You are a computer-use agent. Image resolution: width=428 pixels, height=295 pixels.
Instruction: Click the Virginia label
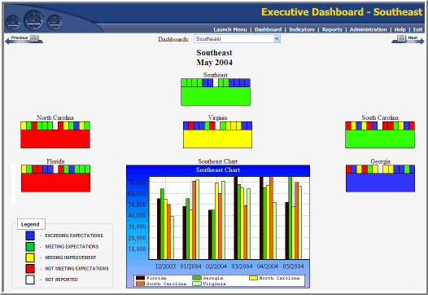[217, 117]
